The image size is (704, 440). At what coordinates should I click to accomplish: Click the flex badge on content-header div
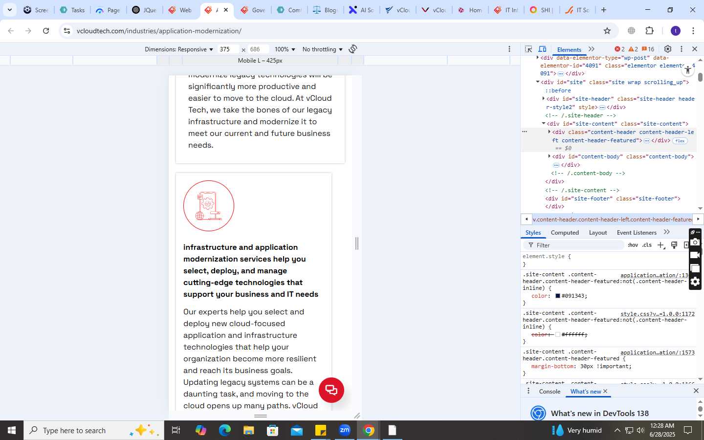680,141
